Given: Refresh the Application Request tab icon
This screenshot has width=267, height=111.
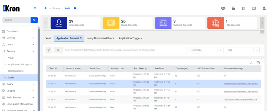Looking at the screenshot, I should (x=81, y=38).
